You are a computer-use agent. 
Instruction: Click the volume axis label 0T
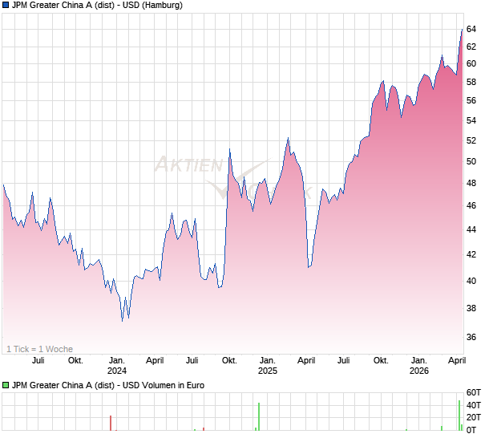pyautogui.click(x=471, y=430)
